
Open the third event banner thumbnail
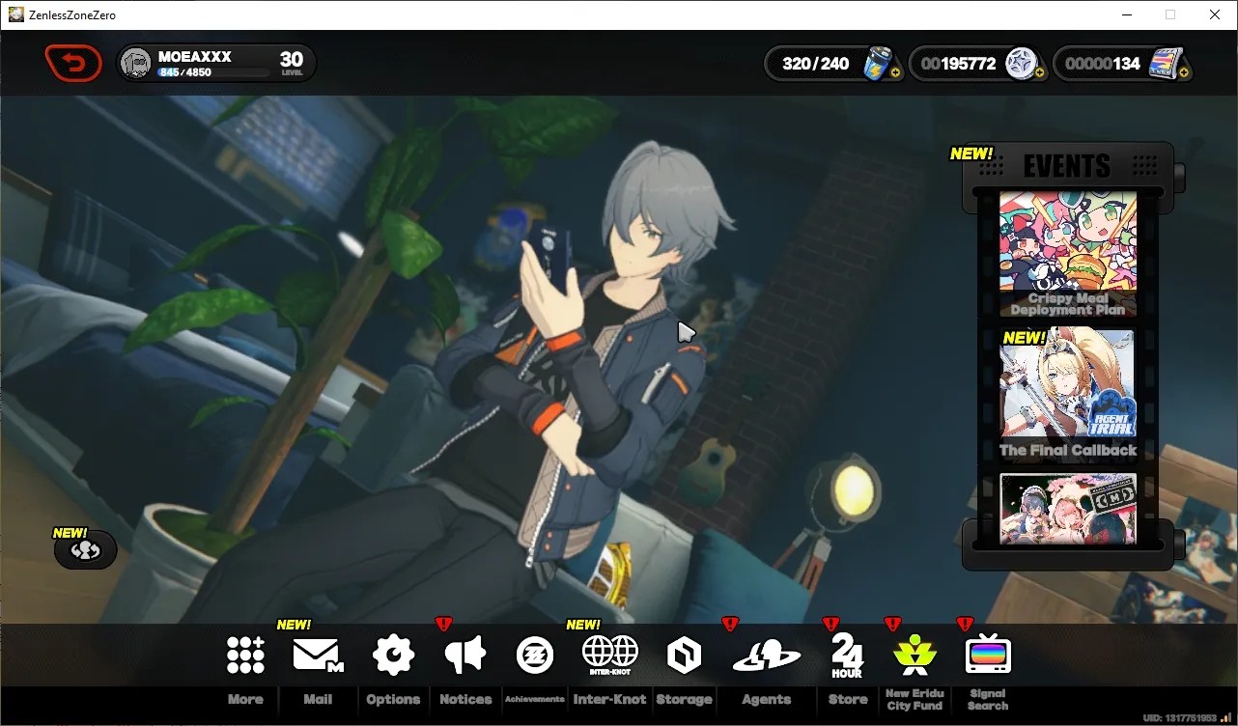coord(1067,509)
